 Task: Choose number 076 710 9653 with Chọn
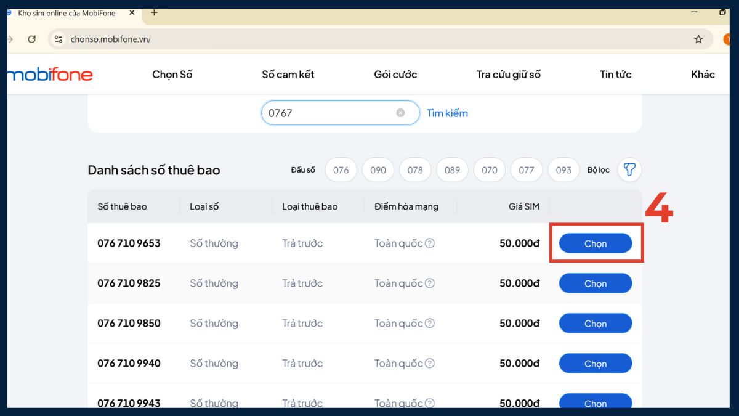point(596,243)
